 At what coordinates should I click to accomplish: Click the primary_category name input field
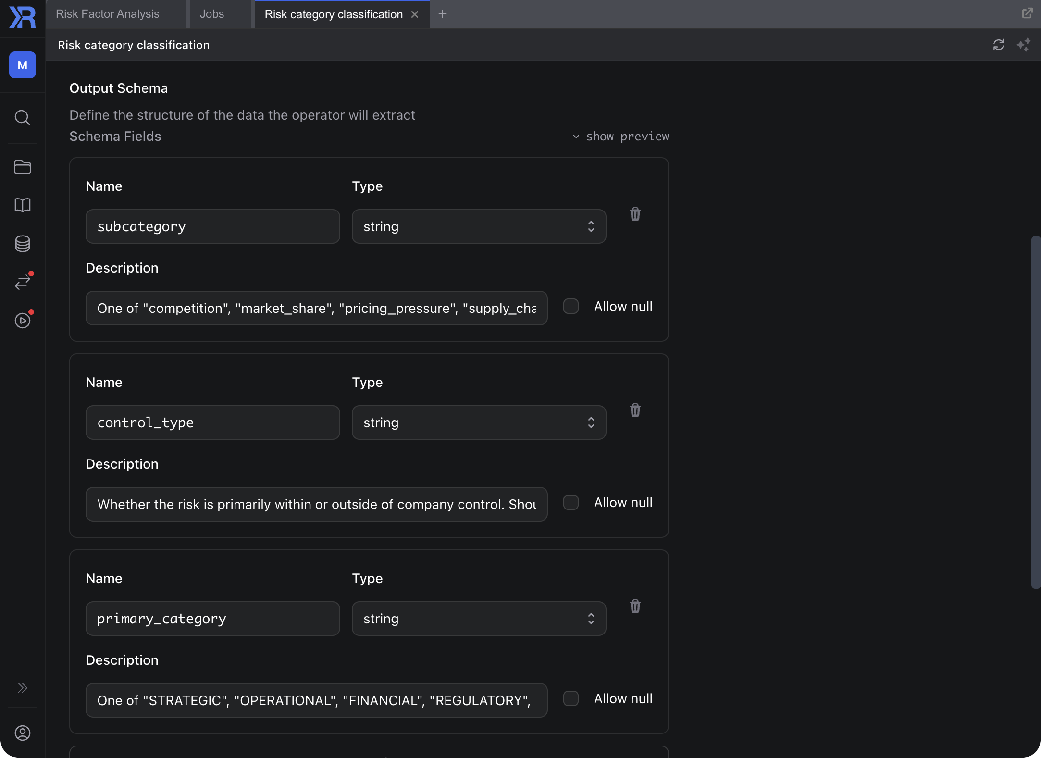tap(212, 619)
